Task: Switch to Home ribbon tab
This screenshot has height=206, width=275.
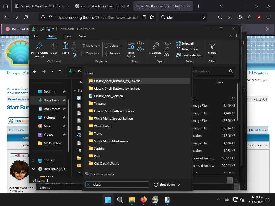Action: tap(52, 36)
